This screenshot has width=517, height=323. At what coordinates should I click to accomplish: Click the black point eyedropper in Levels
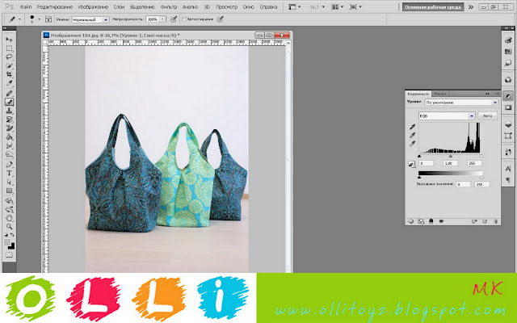pos(412,127)
